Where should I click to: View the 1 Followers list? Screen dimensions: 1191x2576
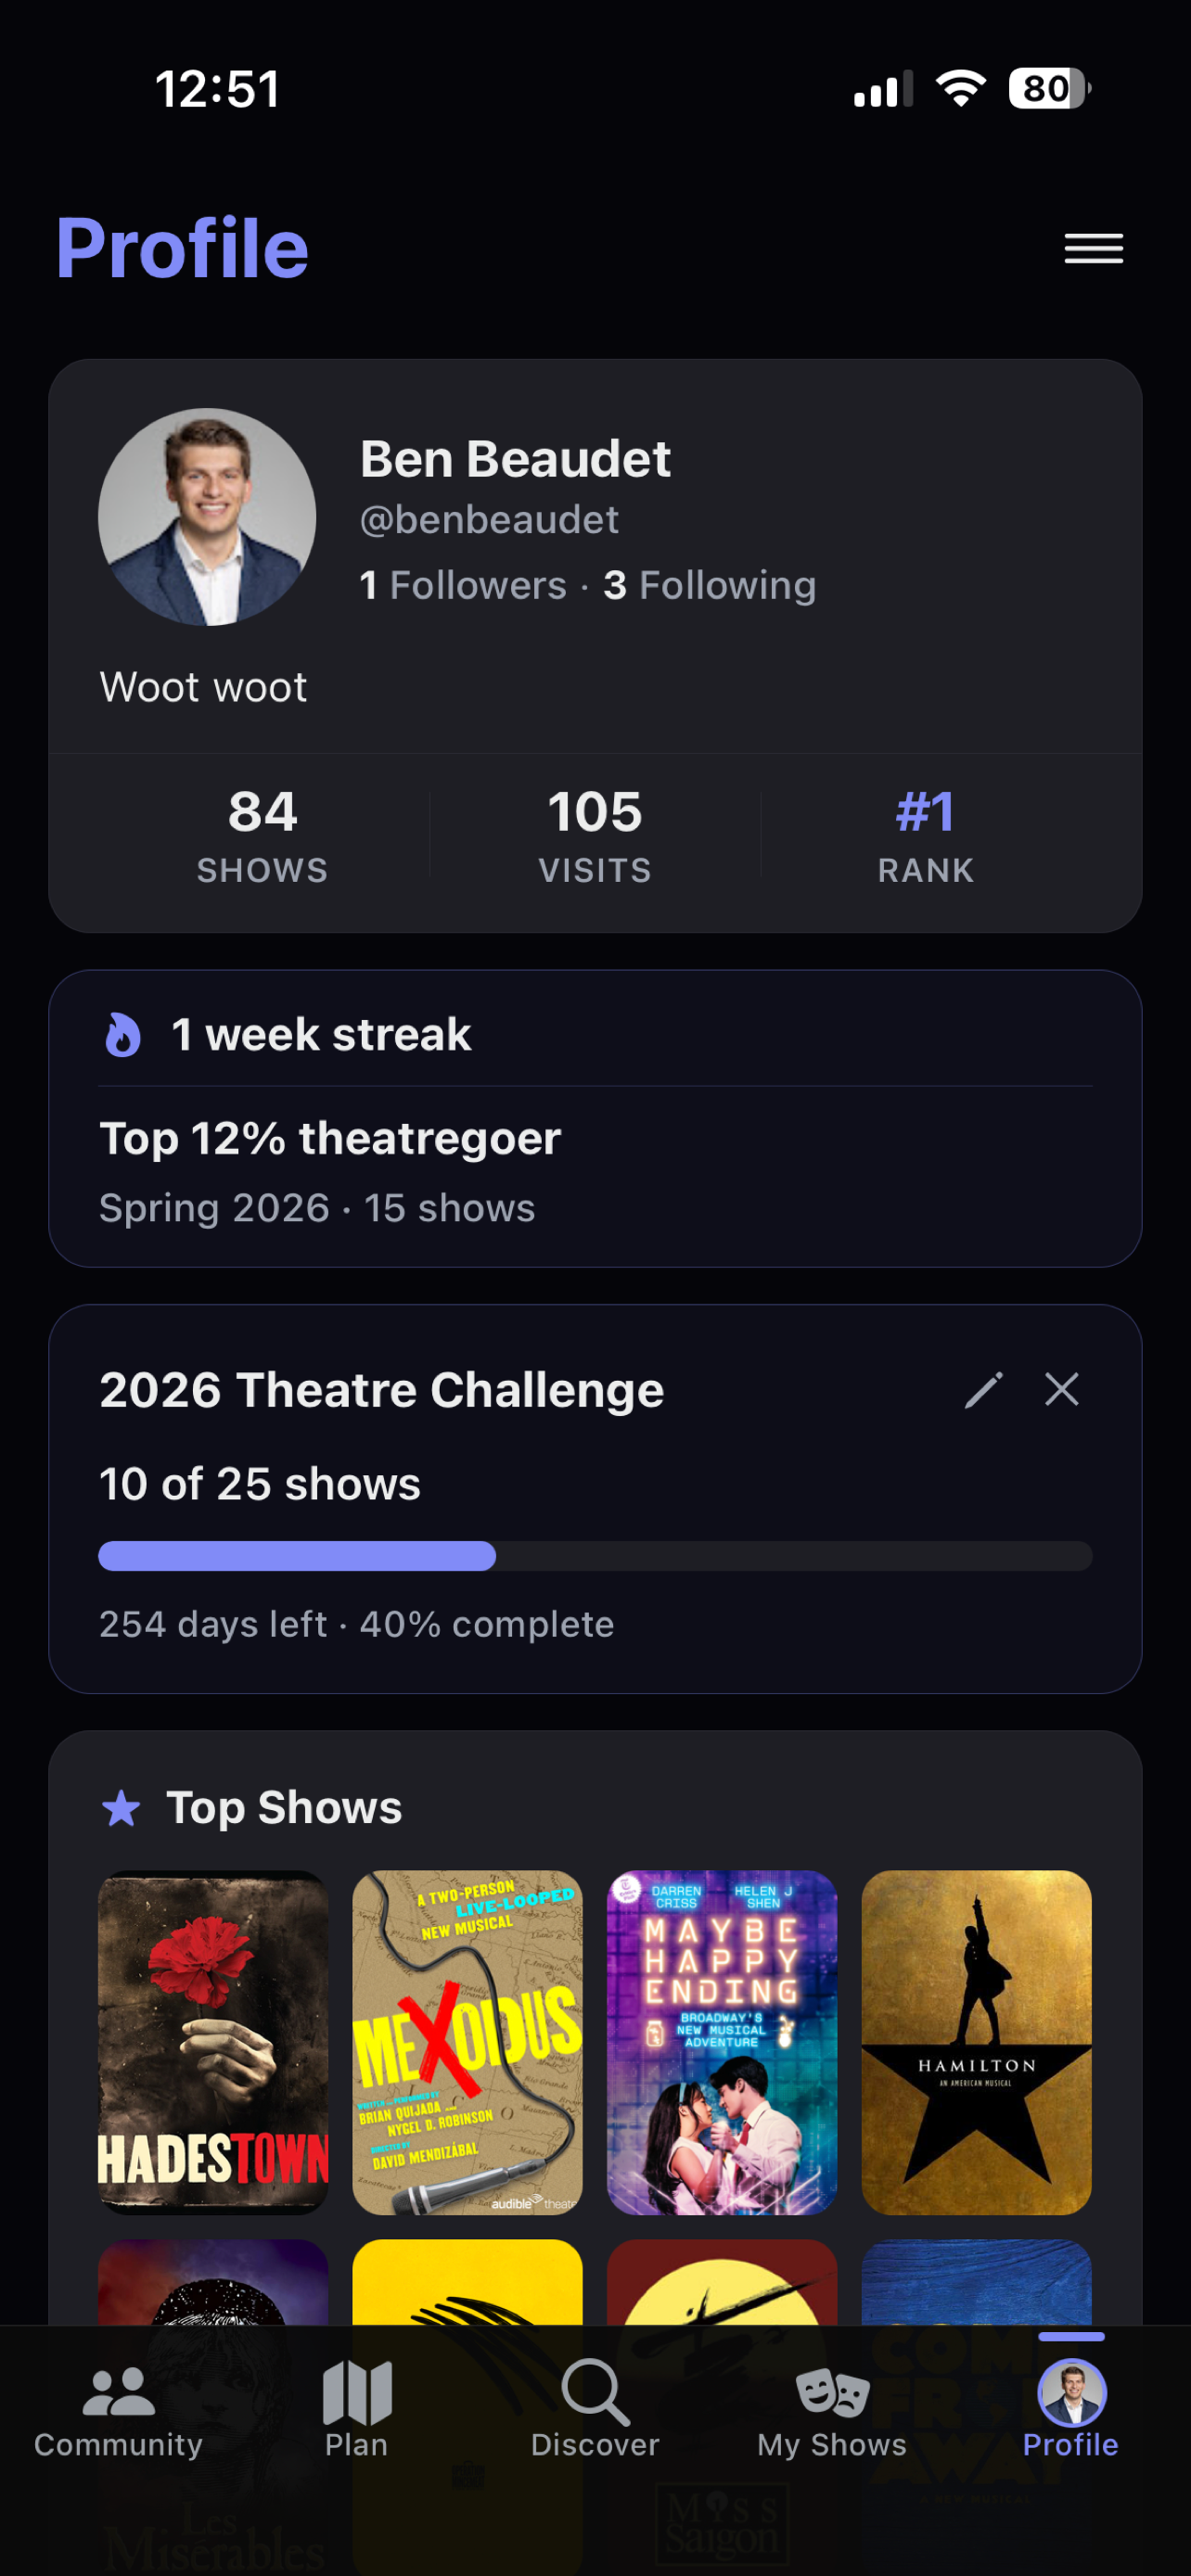point(463,585)
